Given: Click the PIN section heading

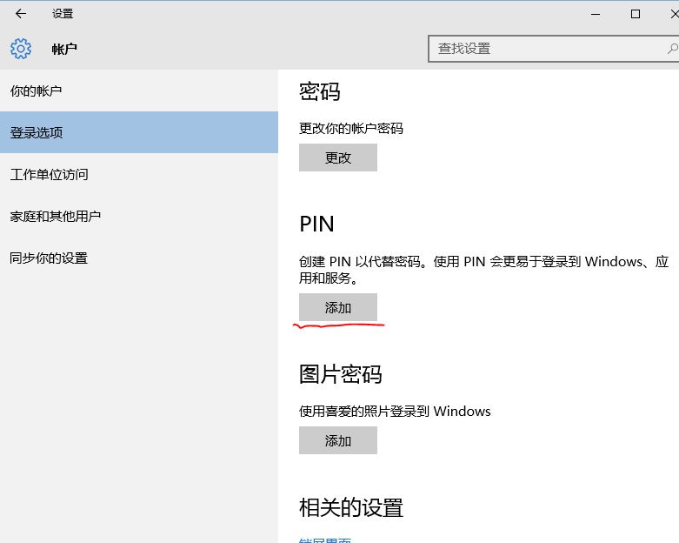Looking at the screenshot, I should [316, 225].
